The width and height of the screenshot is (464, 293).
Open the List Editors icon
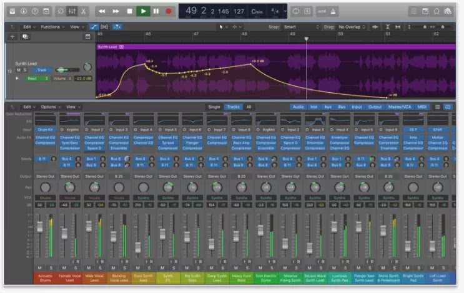tap(413, 11)
